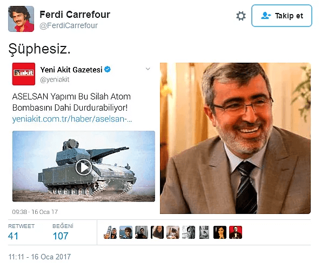Click the 11:11 - 16 Oca 2017 timestamp
Viewport: 328px width, 268px height.
point(39,257)
